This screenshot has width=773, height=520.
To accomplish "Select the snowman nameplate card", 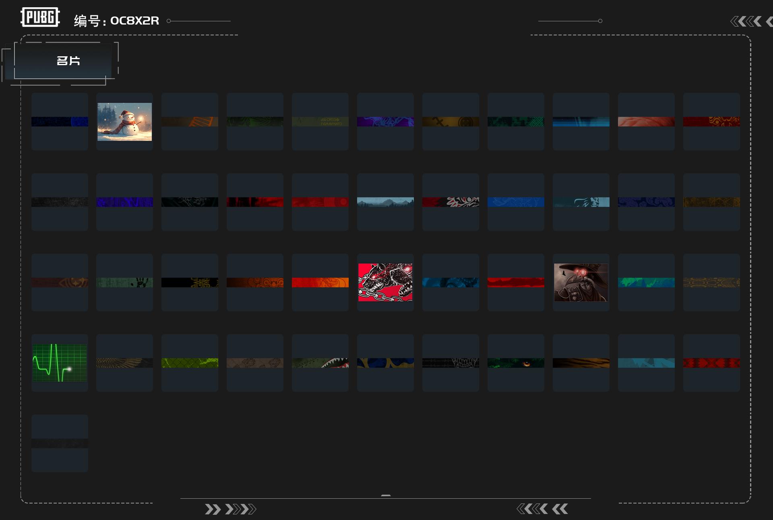I will pos(124,121).
